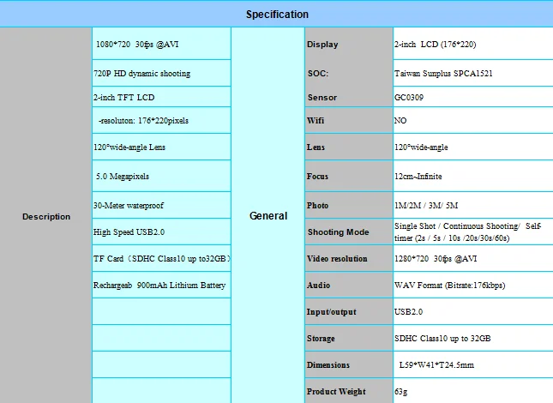The height and width of the screenshot is (403, 553).
Task: Select the WAV Format bitrate value
Action: pyautogui.click(x=449, y=285)
